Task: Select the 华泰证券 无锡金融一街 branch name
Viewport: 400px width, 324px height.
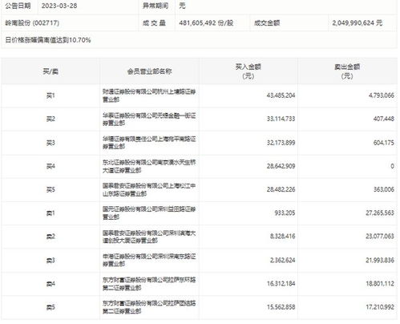Action: [149, 119]
